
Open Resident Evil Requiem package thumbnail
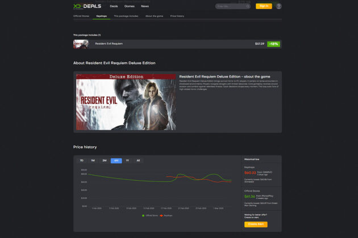pos(81,44)
